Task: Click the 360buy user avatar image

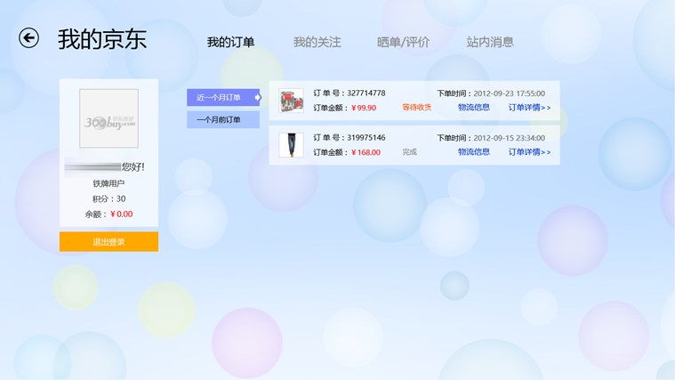Action: click(x=108, y=118)
